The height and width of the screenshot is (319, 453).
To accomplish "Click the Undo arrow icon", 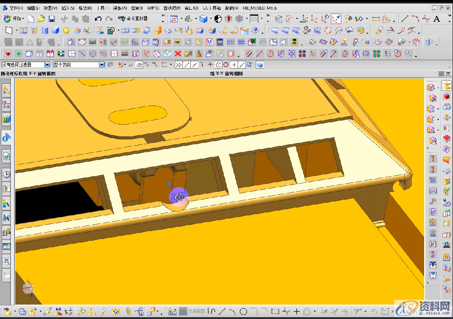I will [98, 19].
